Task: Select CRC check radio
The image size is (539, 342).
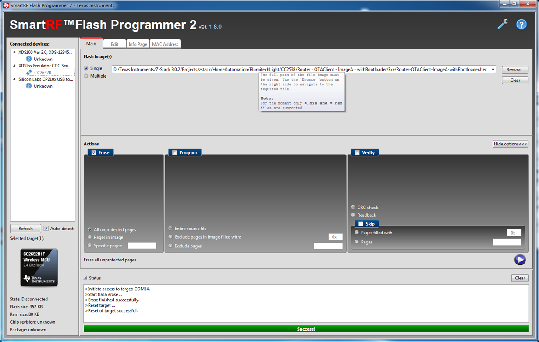Action: tap(353, 207)
